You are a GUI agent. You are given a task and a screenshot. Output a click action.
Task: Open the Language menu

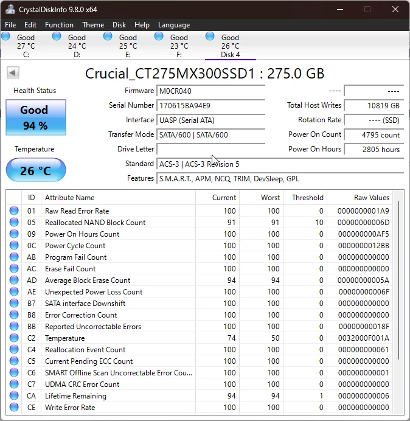click(174, 25)
